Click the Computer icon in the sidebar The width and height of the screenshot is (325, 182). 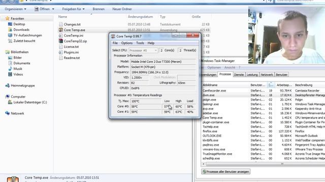8,97
